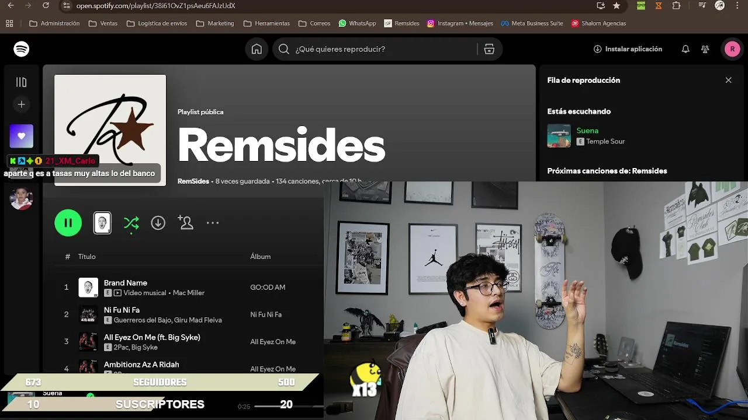Click Instalar aplicación
This screenshot has width=748, height=420.
(628, 49)
